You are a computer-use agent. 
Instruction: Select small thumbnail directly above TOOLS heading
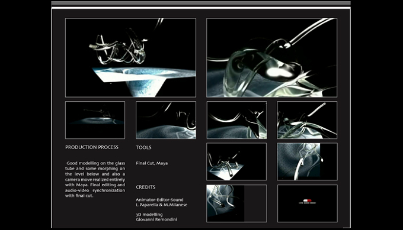(x=166, y=120)
